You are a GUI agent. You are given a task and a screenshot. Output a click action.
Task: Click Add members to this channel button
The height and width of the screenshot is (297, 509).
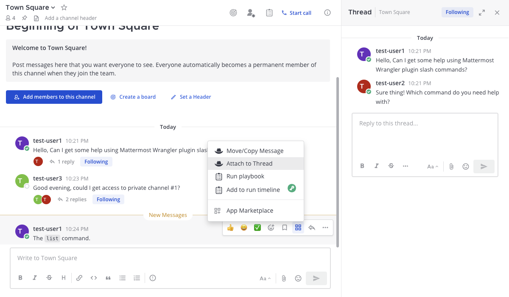click(x=54, y=97)
